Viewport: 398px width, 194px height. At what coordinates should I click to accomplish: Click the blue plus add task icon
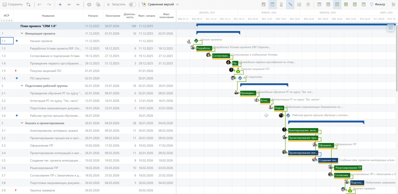60,4
